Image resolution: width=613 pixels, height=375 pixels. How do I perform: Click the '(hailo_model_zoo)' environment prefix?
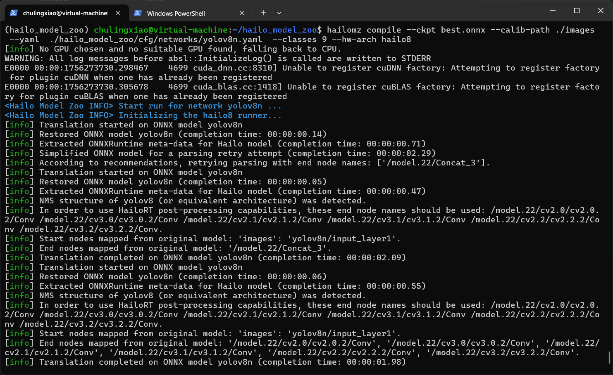47,30
